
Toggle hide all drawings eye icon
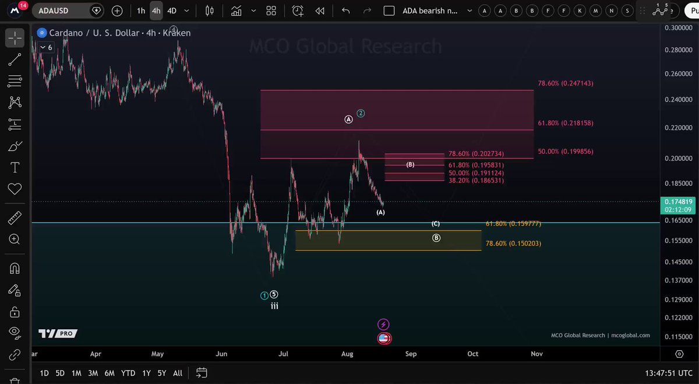15,333
